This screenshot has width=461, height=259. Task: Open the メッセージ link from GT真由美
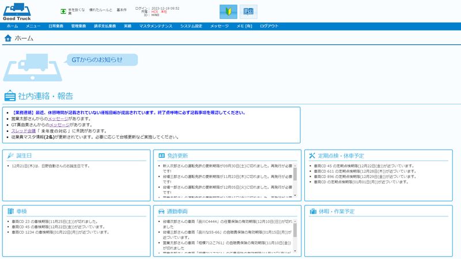[x=59, y=125]
